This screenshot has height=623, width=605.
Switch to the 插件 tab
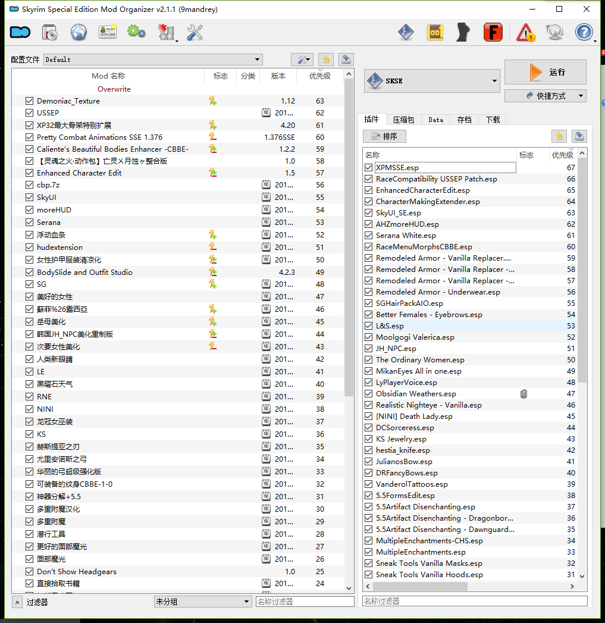click(x=371, y=119)
